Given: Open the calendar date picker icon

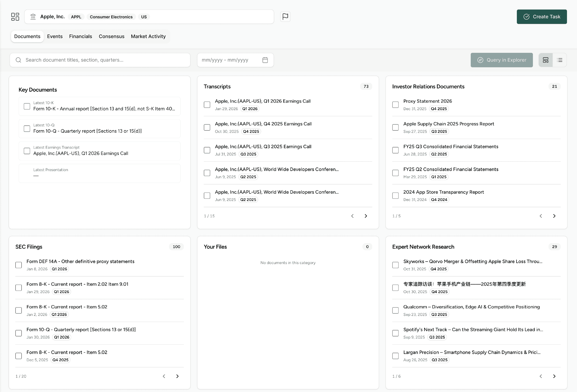Looking at the screenshot, I should tap(265, 60).
